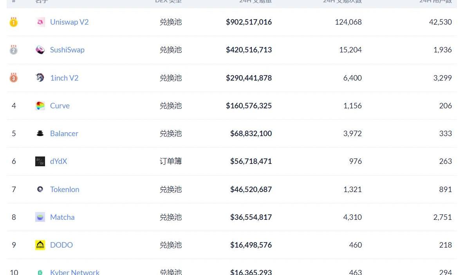This screenshot has width=464, height=275.
Task: Click the Curve rainbow logo icon
Action: coord(40,106)
